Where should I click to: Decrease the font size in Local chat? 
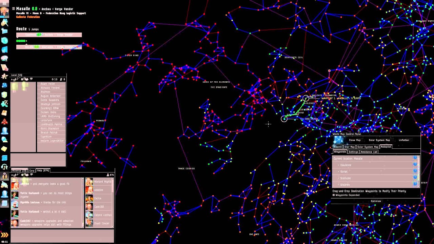tap(12, 79)
